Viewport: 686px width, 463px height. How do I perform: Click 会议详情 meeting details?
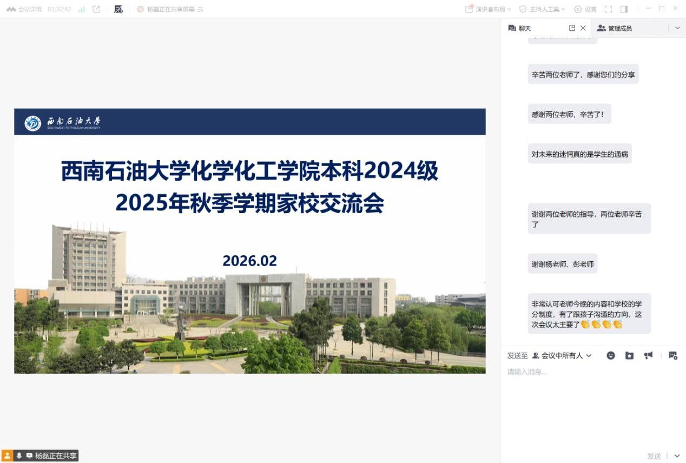click(x=24, y=9)
